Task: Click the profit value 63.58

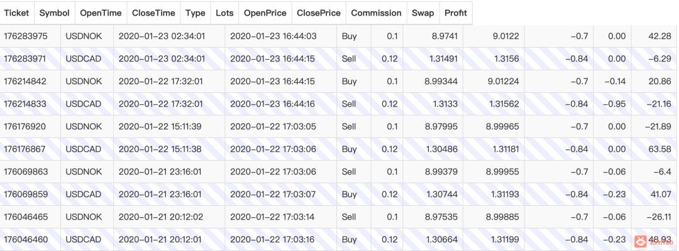Action: [660, 149]
